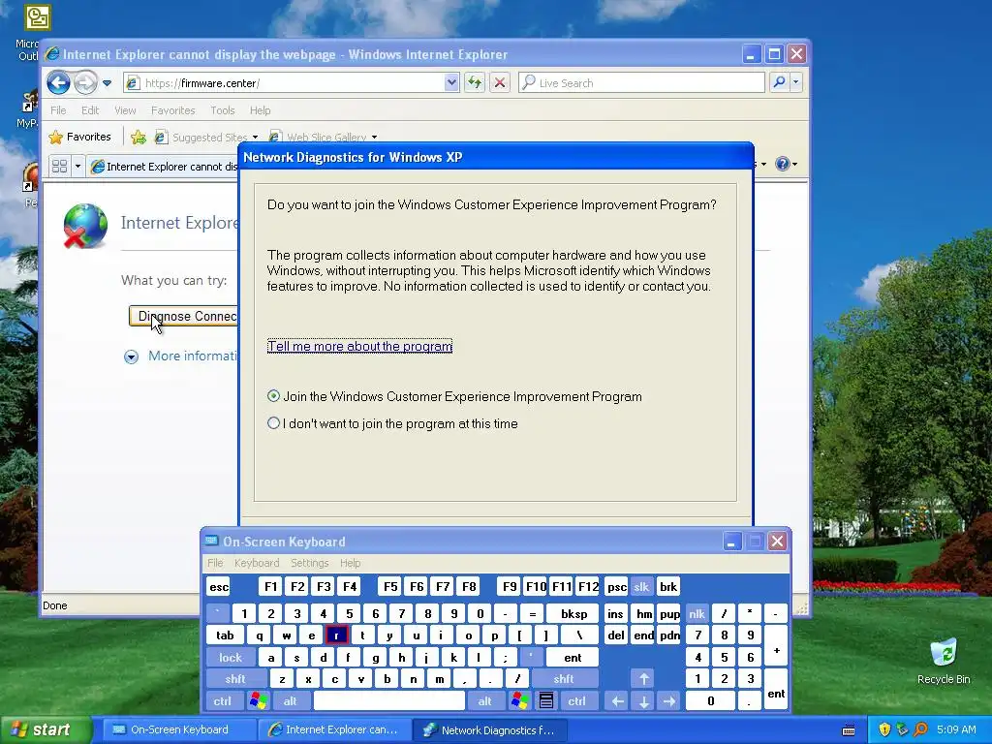Click the right arrow key
The image size is (992, 744).
[x=668, y=701]
